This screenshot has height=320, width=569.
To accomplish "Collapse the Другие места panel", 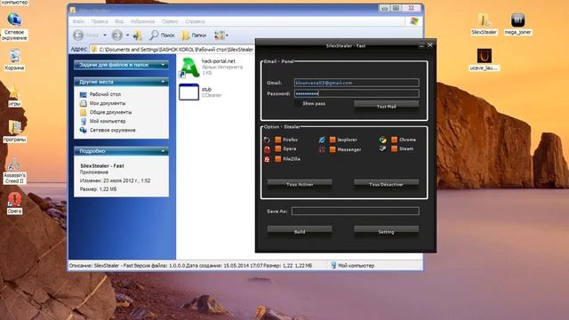I will 163,82.
